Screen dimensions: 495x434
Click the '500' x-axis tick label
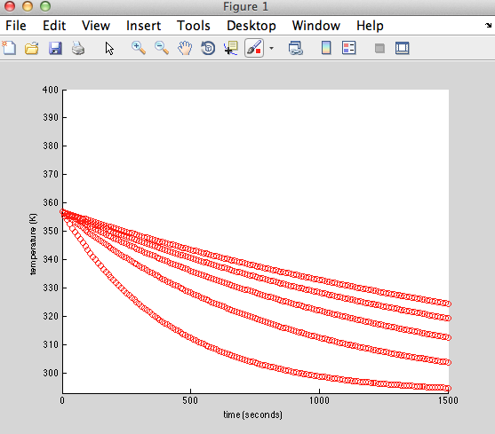point(190,400)
